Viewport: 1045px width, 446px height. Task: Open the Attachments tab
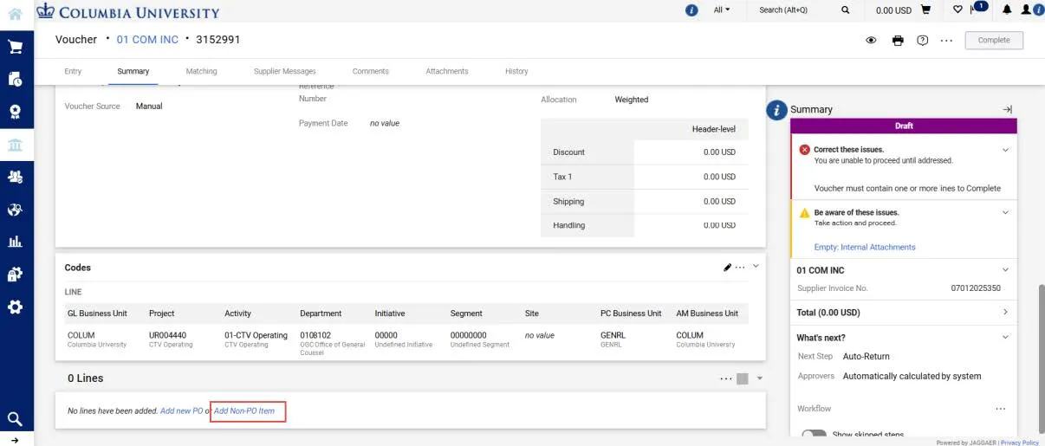[447, 71]
